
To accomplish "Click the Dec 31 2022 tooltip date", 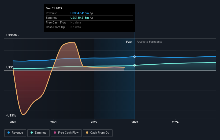I will point(54,8).
